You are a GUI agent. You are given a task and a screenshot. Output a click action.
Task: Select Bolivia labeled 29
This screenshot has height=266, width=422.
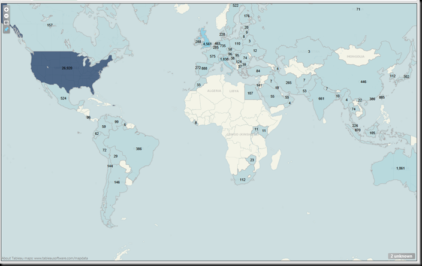coord(116,156)
